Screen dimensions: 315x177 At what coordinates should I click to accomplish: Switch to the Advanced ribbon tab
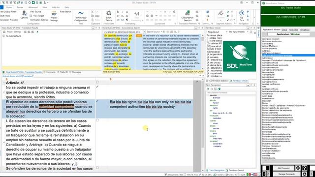point(33,7)
